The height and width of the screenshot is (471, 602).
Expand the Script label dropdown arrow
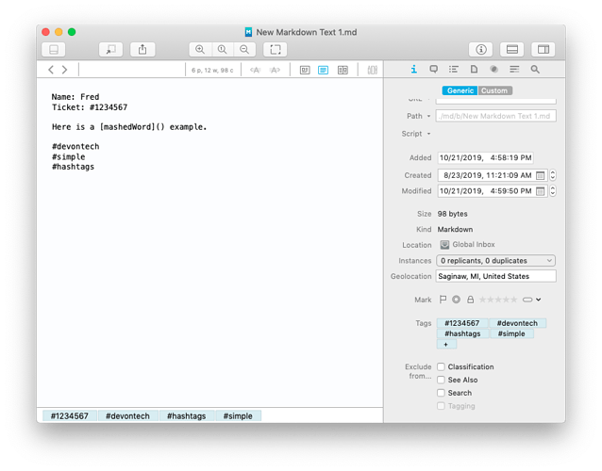pyautogui.click(x=428, y=134)
